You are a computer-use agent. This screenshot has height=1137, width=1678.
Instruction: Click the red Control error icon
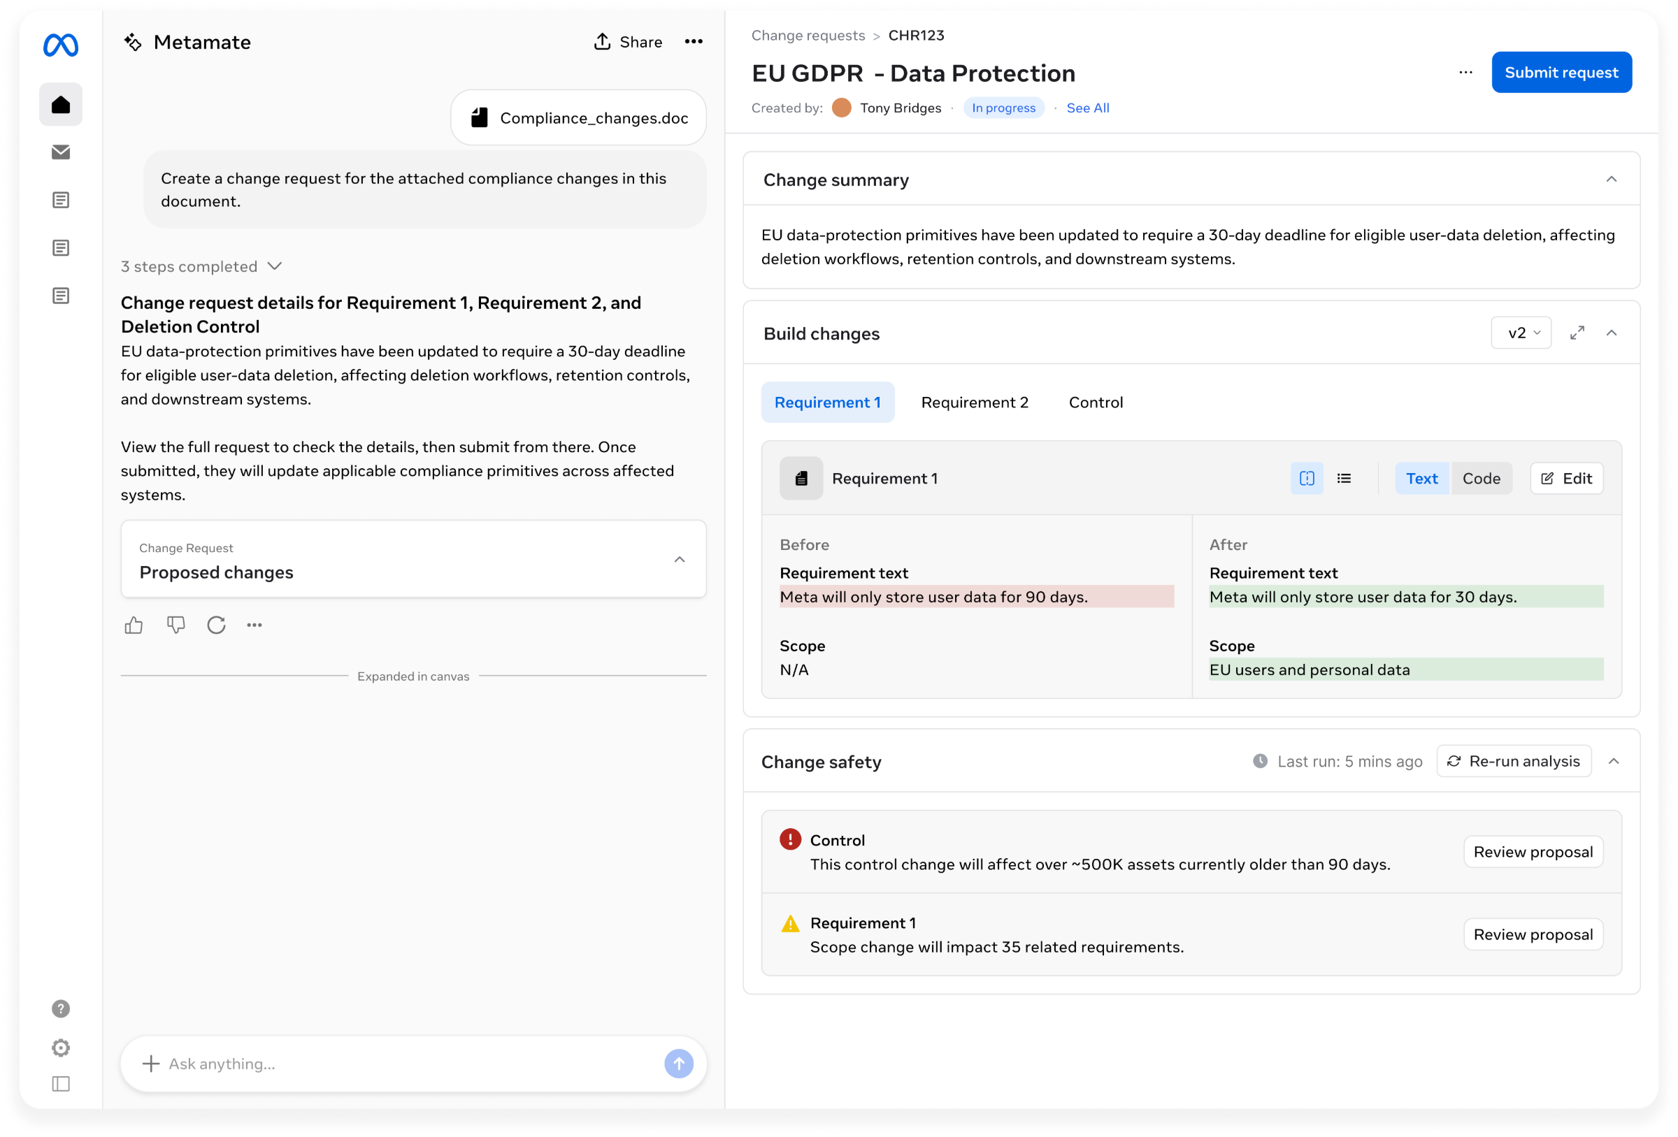point(790,839)
